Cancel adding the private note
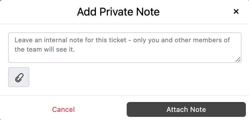249x120 pixels. pos(63,109)
